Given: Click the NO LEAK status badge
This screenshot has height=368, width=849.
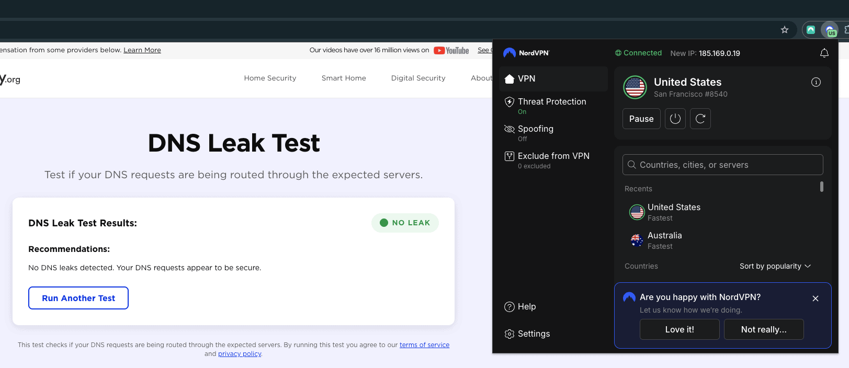Looking at the screenshot, I should click(405, 223).
